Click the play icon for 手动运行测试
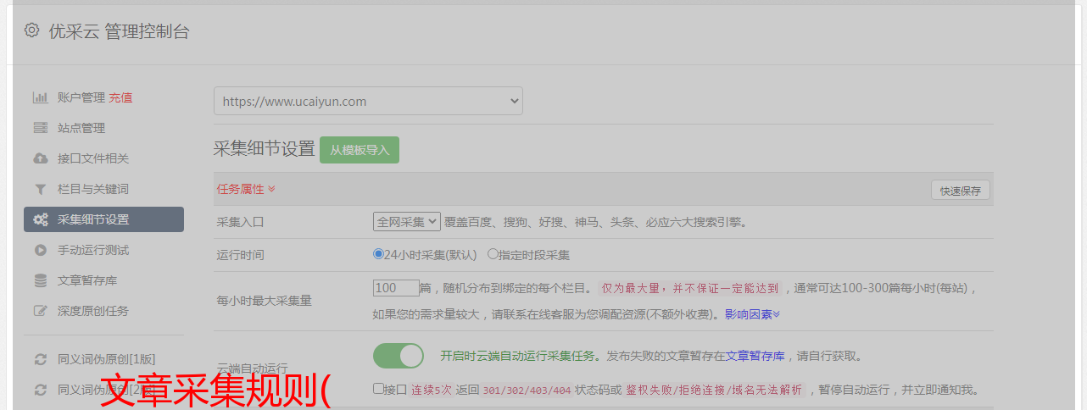1087x410 pixels. click(40, 250)
